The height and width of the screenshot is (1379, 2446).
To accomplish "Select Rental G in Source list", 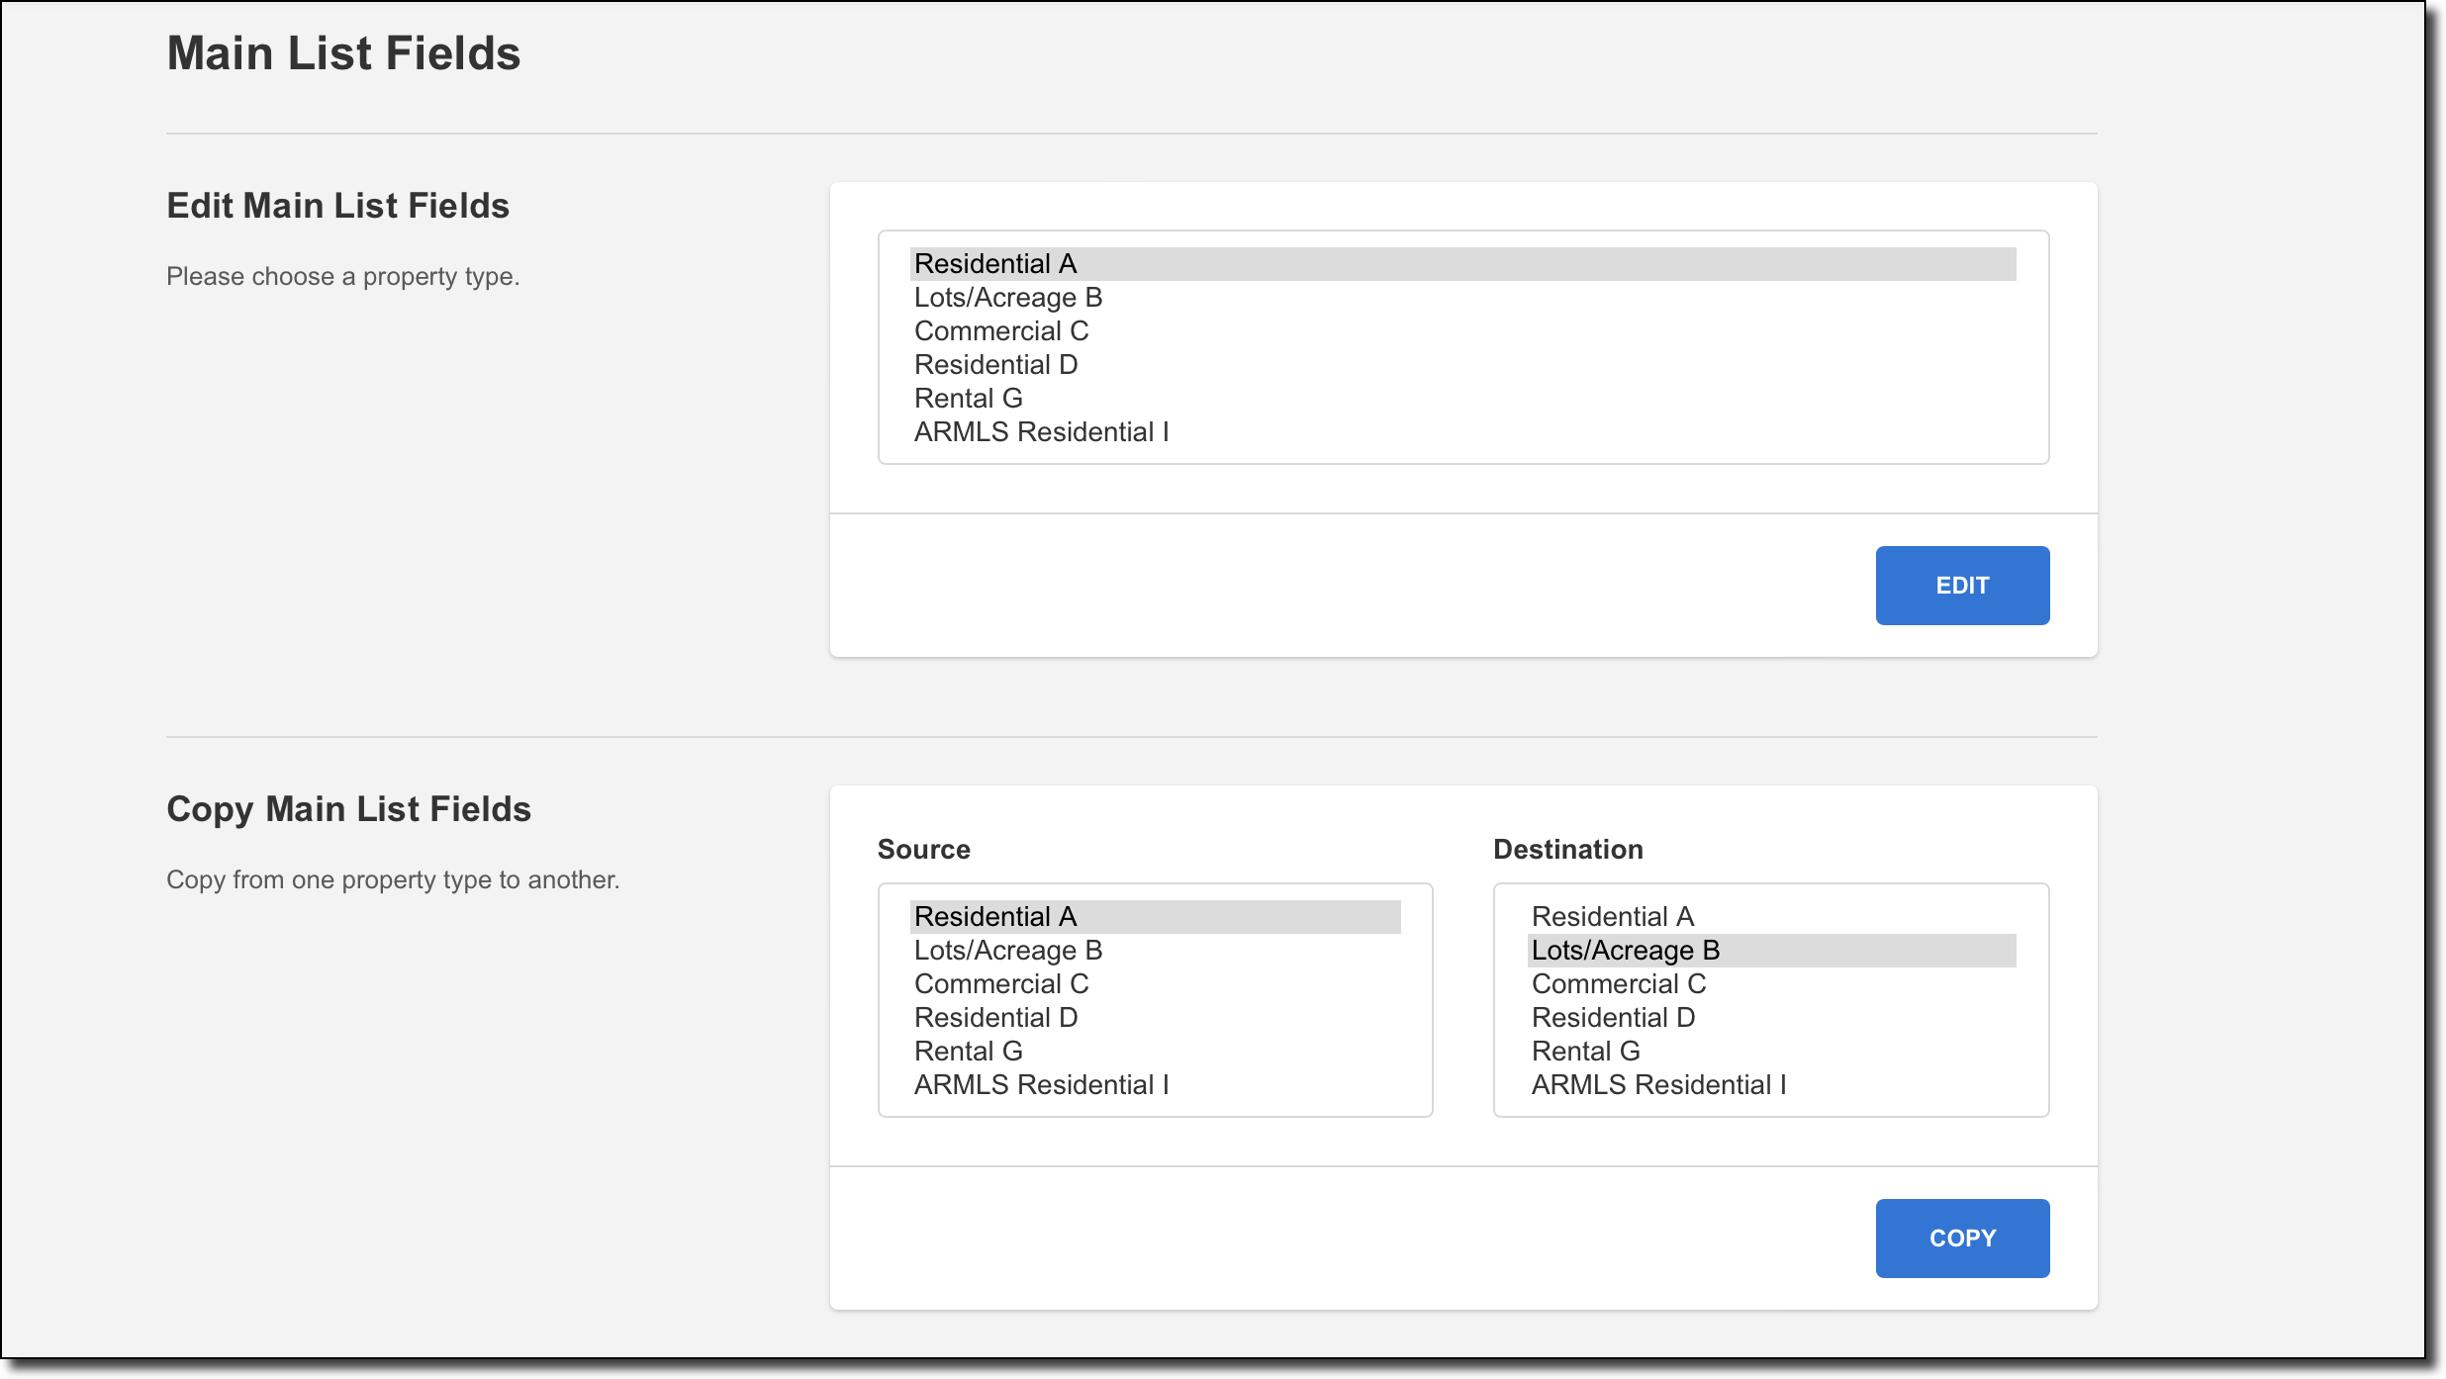I will (x=1155, y=1052).
